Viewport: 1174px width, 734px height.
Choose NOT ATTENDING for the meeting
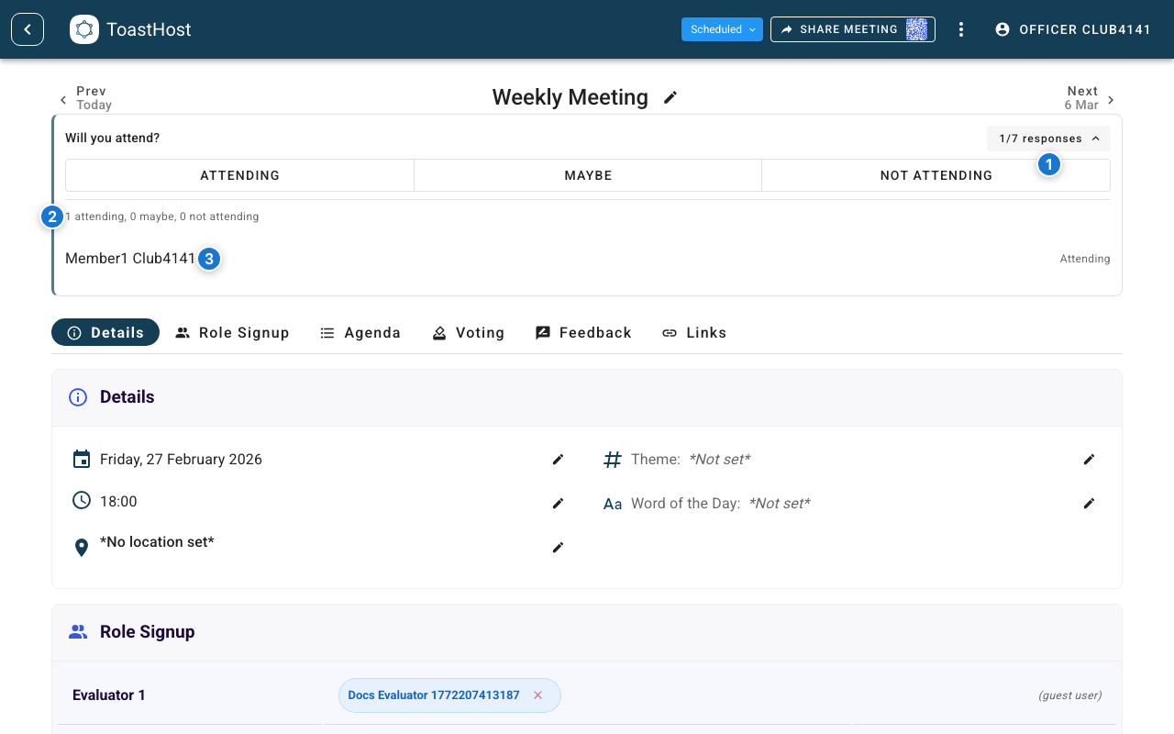[936, 175]
